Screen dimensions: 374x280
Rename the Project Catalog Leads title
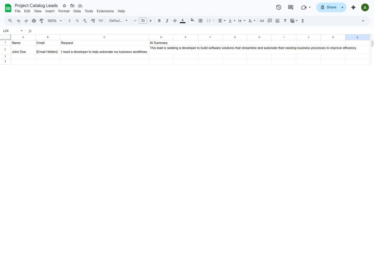tap(36, 6)
